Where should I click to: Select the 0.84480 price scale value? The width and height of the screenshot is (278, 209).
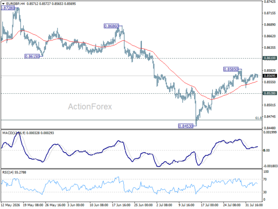tap(270, 128)
